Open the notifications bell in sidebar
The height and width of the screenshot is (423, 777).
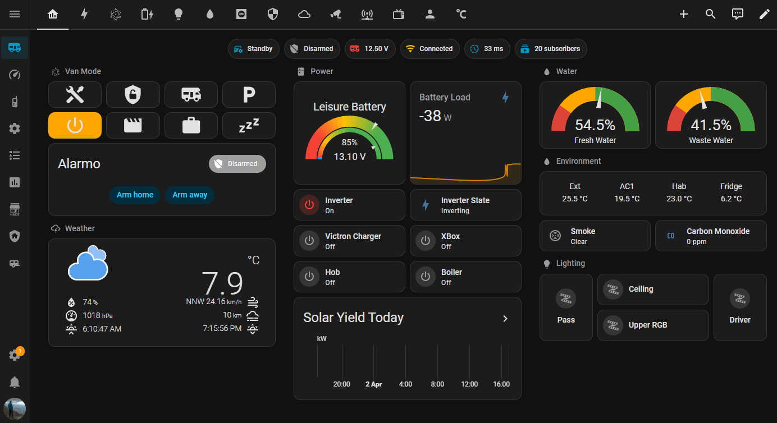click(15, 382)
